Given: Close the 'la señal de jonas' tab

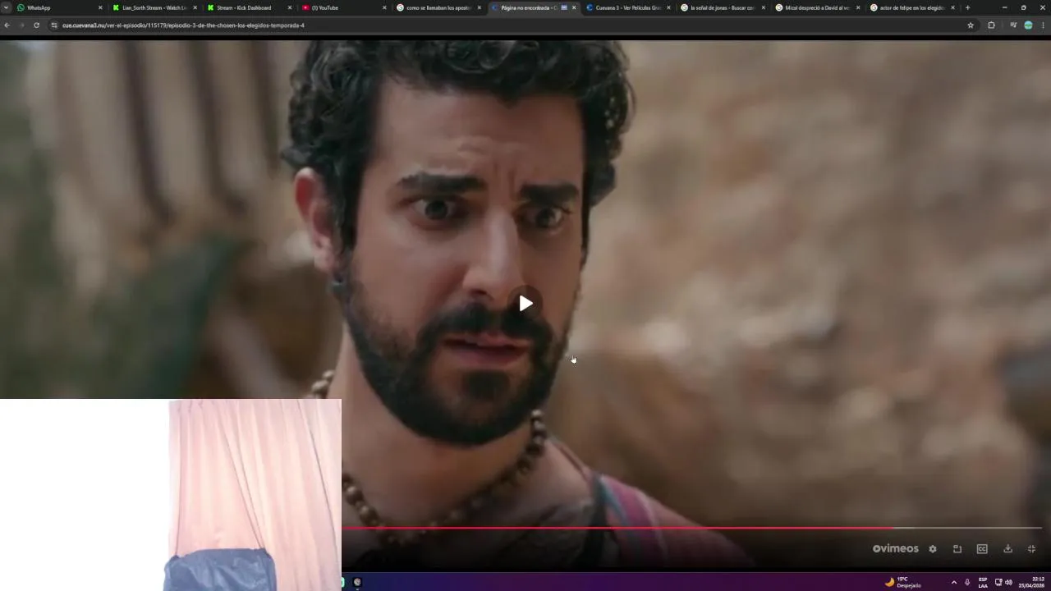Looking at the screenshot, I should [x=764, y=7].
